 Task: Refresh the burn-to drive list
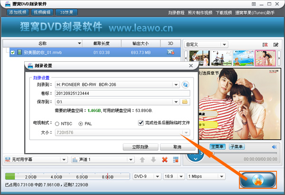click(x=186, y=84)
